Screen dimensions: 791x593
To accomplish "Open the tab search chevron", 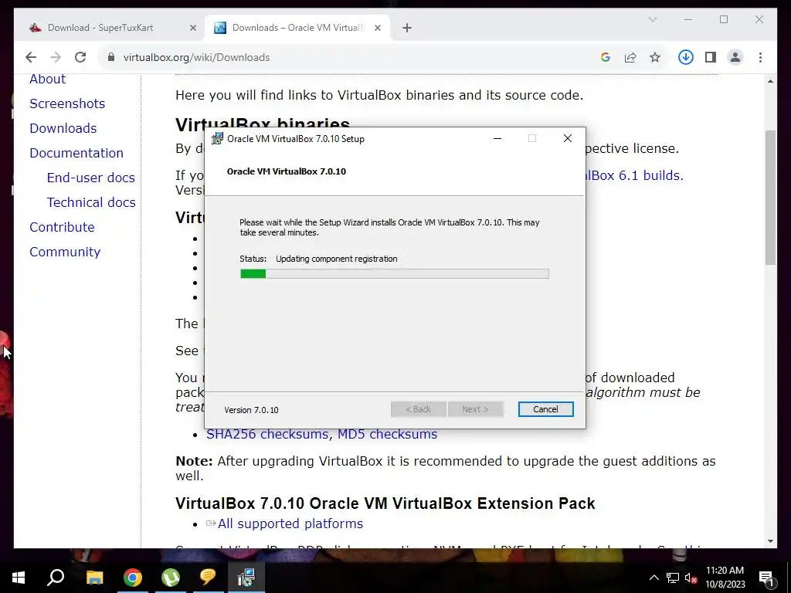I will coord(652,19).
